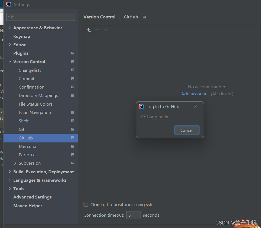Image resolution: width=261 pixels, height=228 pixels.
Task: Click the project-level icon in Shelf row
Action: 73,121
